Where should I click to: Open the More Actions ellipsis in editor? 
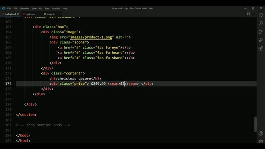[x=253, y=14]
